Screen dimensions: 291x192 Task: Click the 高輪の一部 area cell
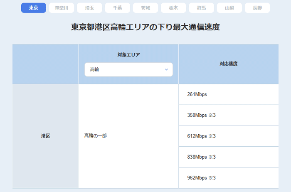[x=95, y=136]
